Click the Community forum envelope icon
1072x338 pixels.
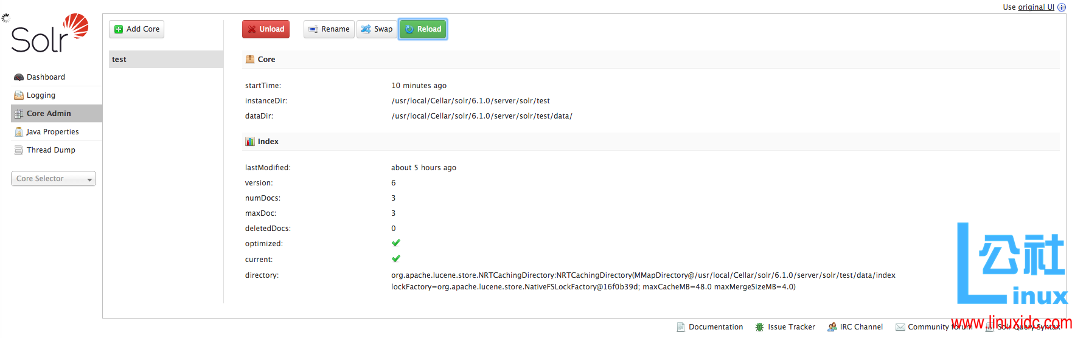[x=900, y=327]
